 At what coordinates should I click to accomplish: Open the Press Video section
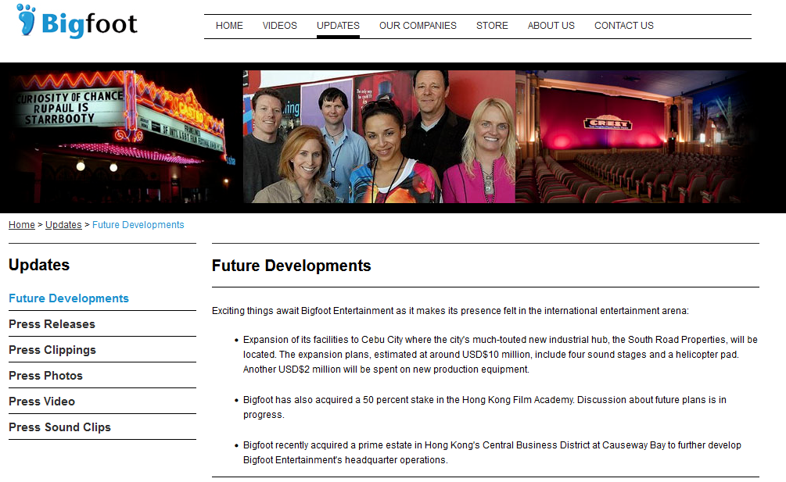point(41,402)
